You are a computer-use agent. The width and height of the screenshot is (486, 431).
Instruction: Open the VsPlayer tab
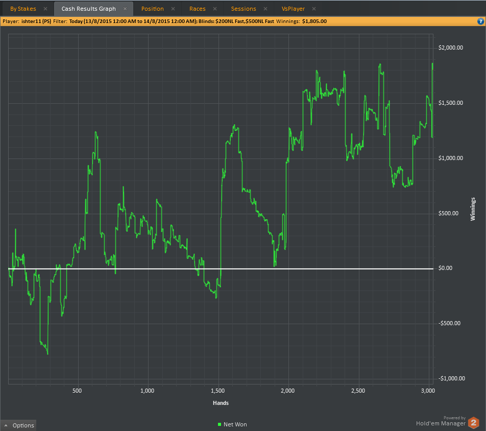[x=293, y=9]
